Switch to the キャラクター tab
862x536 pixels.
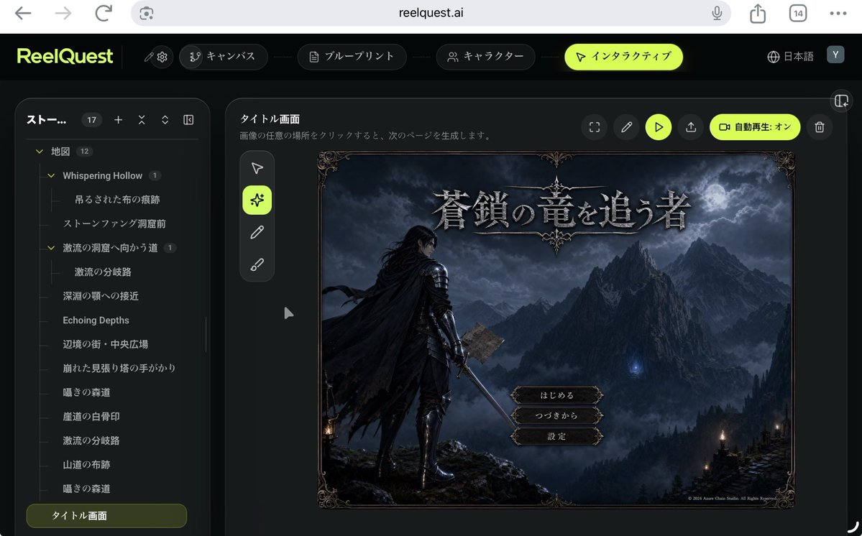485,57
